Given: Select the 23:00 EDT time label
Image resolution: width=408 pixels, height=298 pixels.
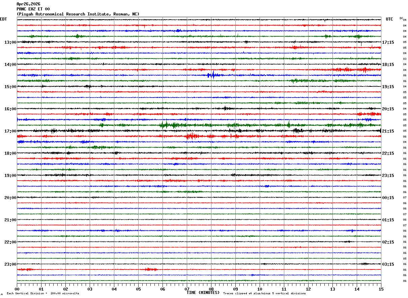Looking at the screenshot, I should pos(10,264).
